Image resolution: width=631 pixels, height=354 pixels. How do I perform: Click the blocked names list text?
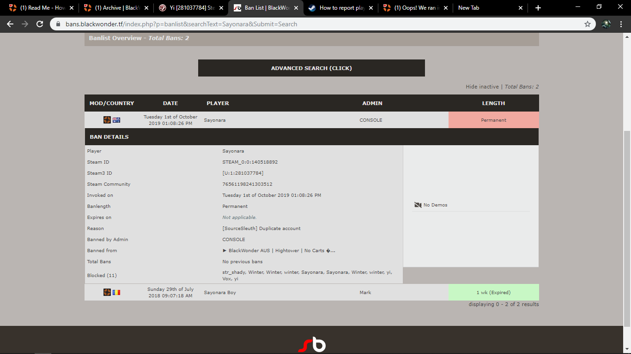(x=307, y=275)
